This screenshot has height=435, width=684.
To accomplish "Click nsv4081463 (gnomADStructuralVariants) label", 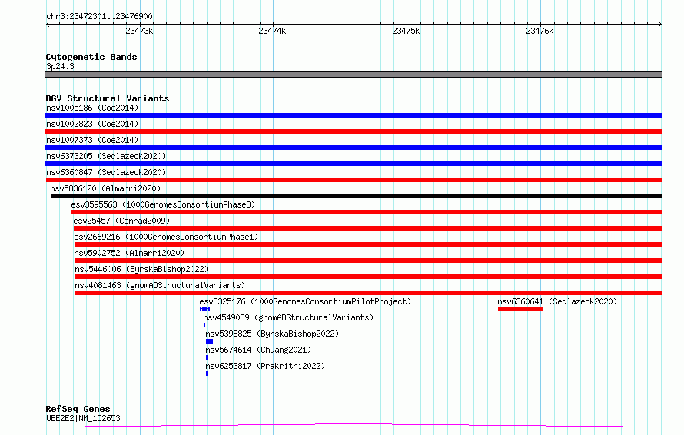I will click(160, 285).
